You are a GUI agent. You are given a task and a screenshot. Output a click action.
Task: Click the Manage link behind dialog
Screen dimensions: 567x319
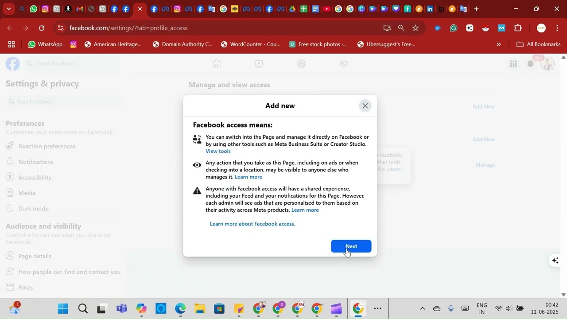click(x=485, y=165)
